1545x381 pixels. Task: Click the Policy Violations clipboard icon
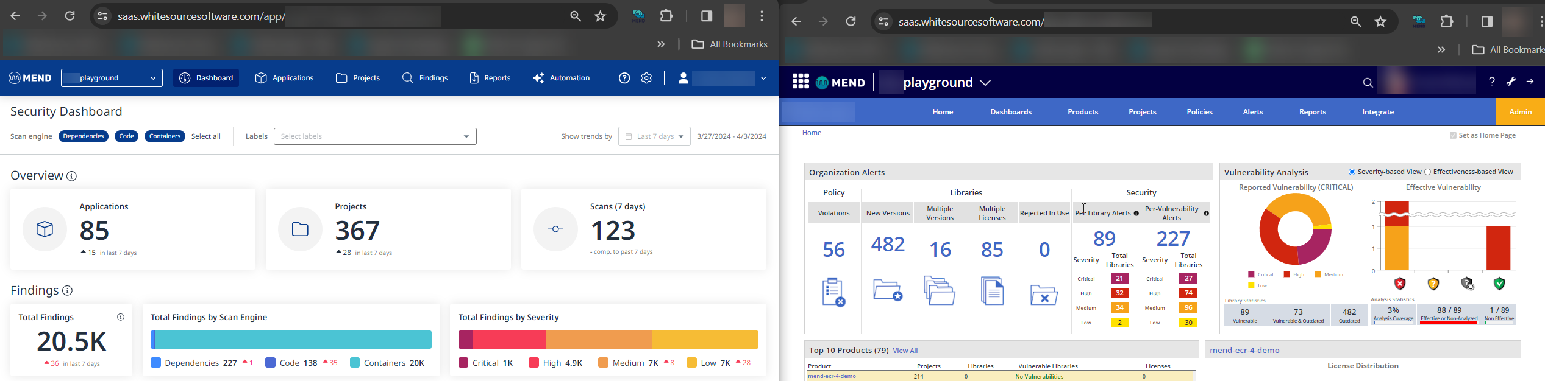click(833, 292)
